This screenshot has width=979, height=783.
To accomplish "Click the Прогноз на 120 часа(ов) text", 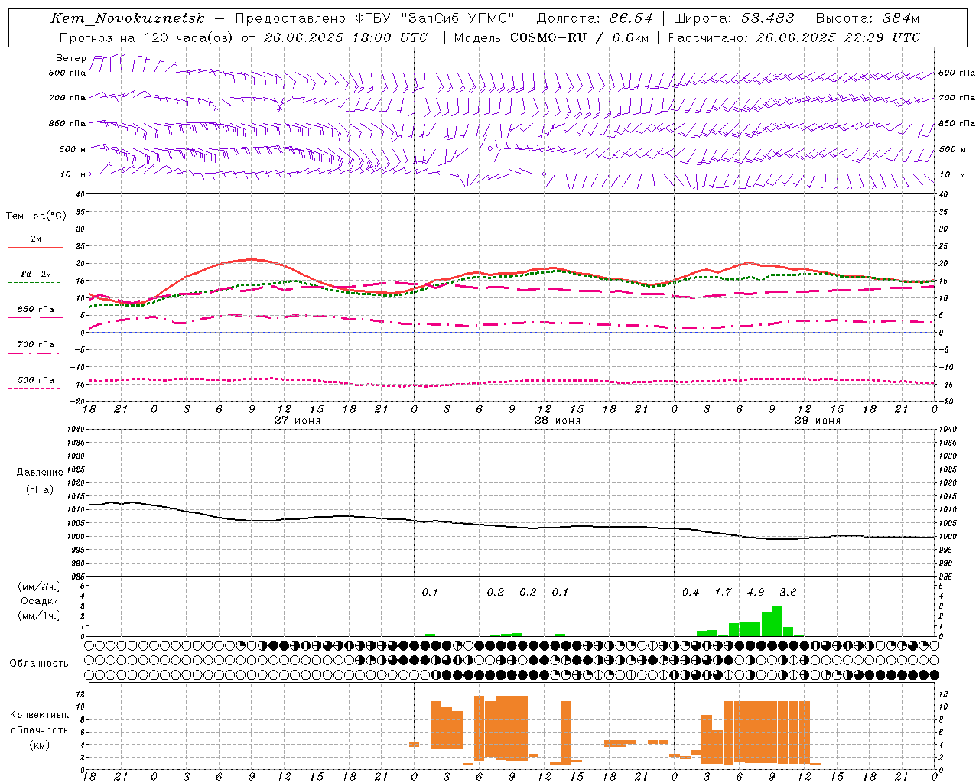I will click(147, 37).
